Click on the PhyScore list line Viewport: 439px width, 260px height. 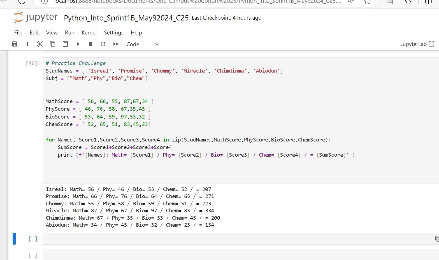point(98,109)
